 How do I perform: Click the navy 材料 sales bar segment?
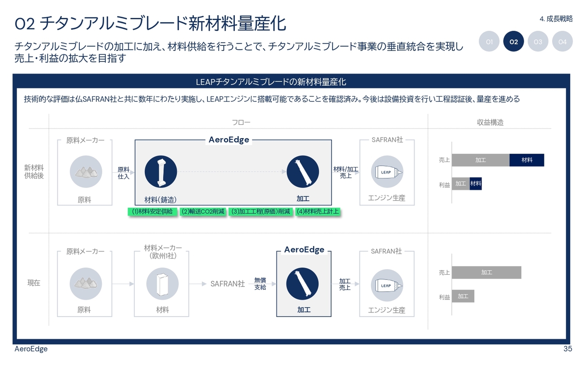pyautogui.click(x=526, y=160)
